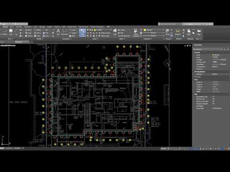Click the Visual Style 2D Wireframe value
The width and height of the screenshot is (230, 172).
[217, 108]
